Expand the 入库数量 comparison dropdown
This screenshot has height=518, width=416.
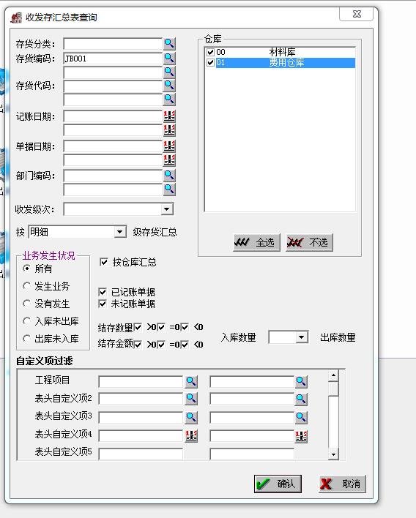(301, 337)
